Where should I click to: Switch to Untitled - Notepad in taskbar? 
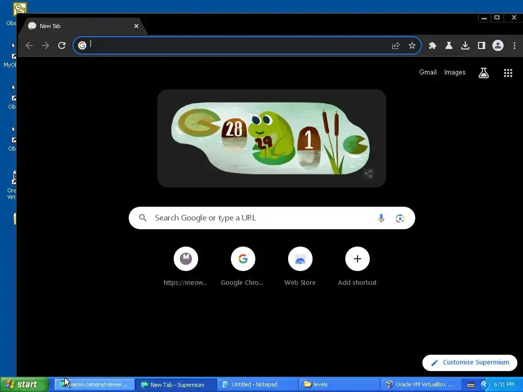coord(258,384)
